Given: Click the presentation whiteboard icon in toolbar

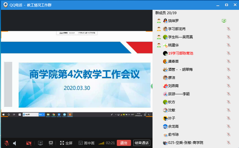Looking at the screenshot, I should [x=51, y=143].
